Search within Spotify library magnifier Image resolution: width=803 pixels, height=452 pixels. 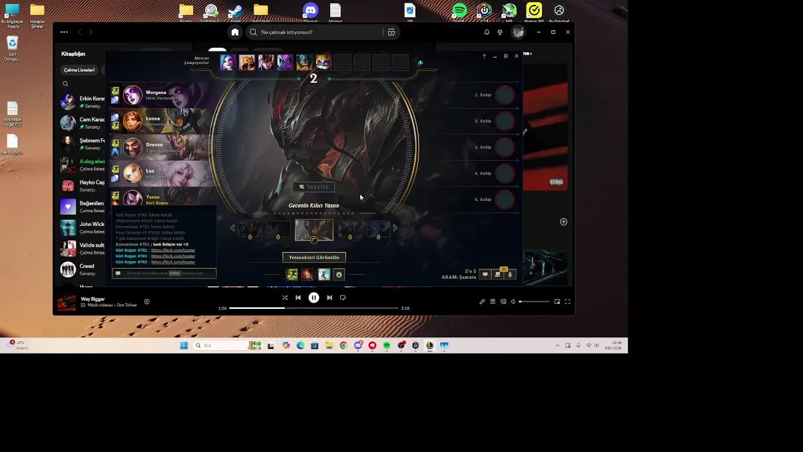(x=65, y=83)
